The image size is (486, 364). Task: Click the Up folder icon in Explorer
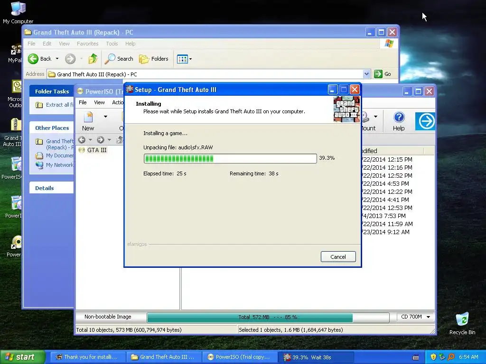point(93,59)
